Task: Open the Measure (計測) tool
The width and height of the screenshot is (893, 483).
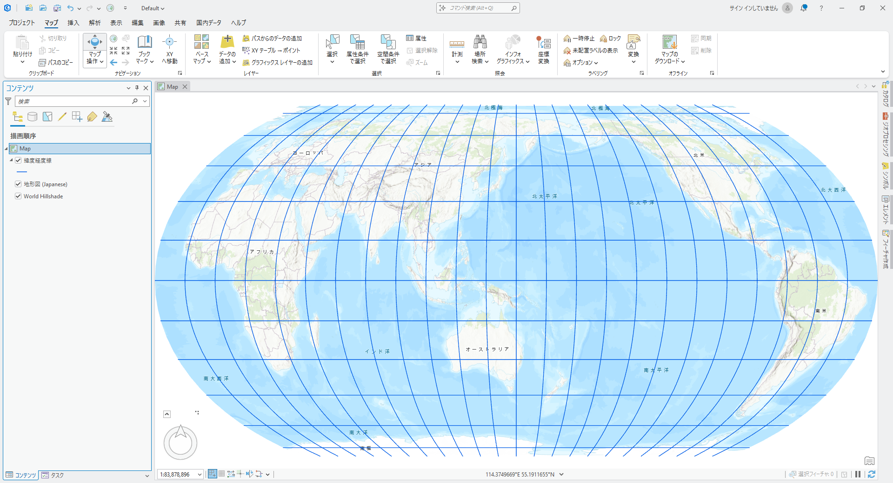Action: (x=457, y=44)
